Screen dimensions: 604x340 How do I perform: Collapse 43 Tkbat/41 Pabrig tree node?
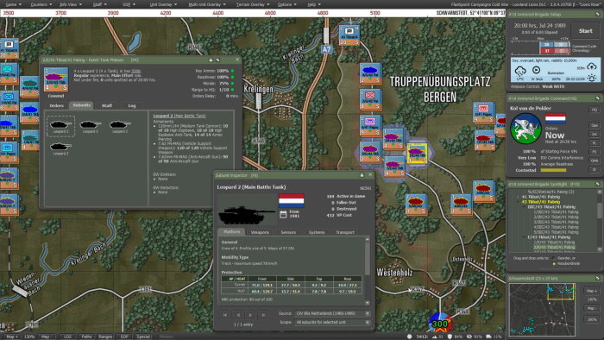(x=518, y=202)
